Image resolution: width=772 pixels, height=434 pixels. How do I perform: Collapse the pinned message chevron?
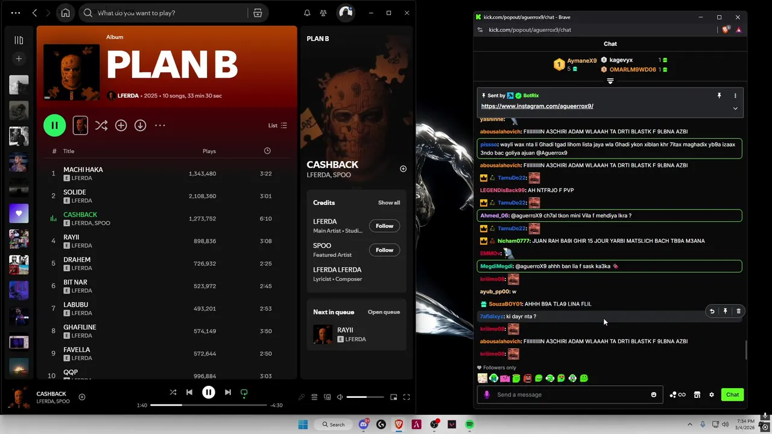(x=735, y=108)
